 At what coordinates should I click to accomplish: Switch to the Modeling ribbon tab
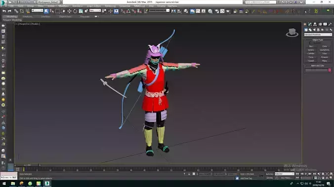(x=11, y=17)
